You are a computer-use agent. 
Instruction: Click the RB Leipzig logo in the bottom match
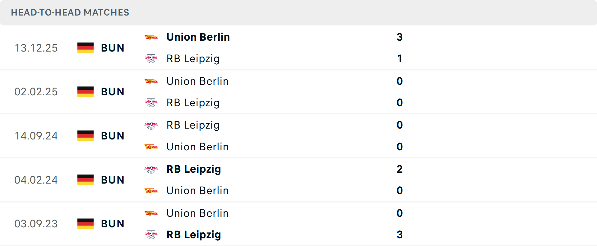151,235
